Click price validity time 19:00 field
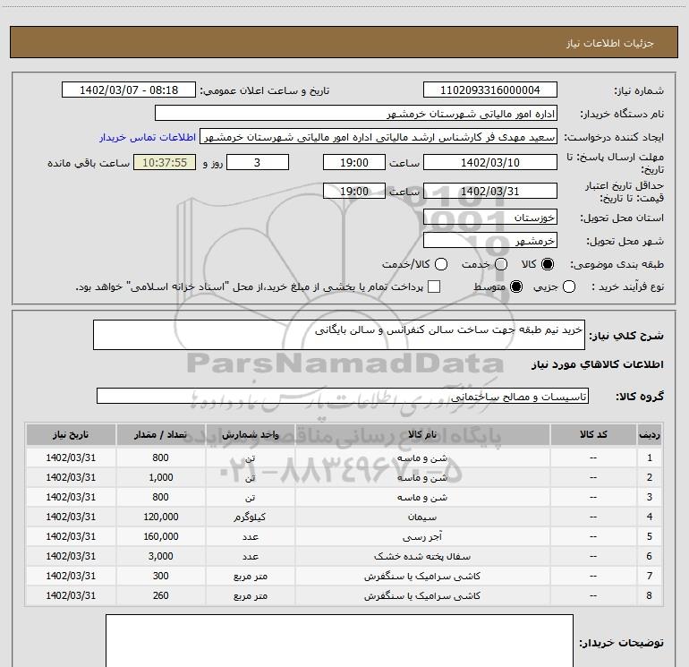The height and width of the screenshot is (667, 689). click(x=354, y=191)
